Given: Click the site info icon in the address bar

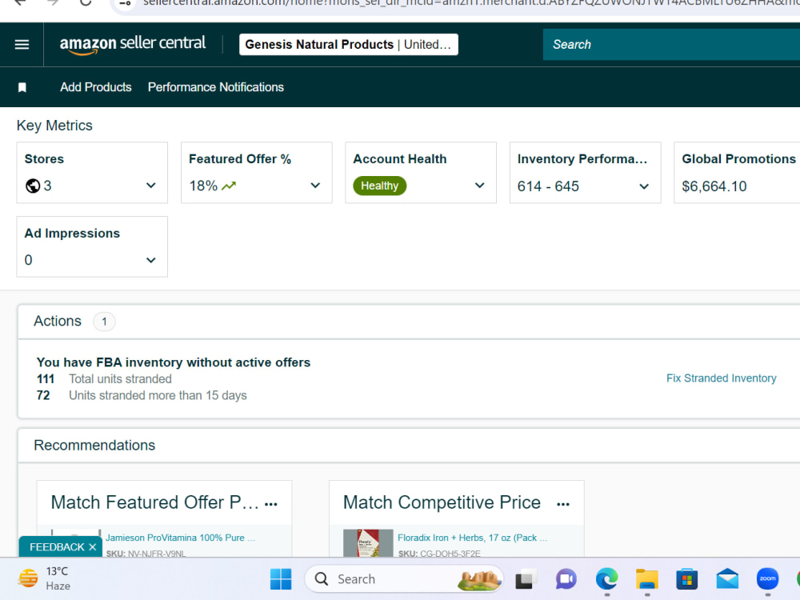Looking at the screenshot, I should 126,3.
